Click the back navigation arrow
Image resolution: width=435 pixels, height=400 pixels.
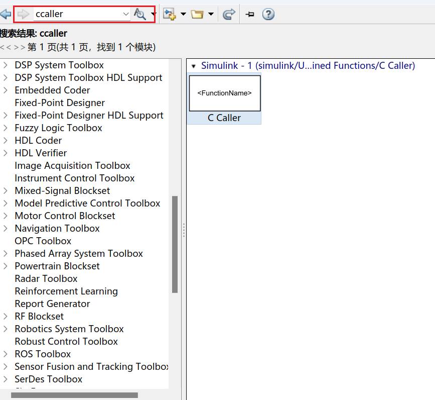point(7,14)
